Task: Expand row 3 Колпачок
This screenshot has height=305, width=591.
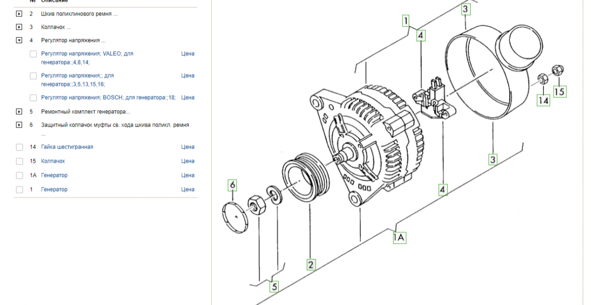Action: coord(19,27)
